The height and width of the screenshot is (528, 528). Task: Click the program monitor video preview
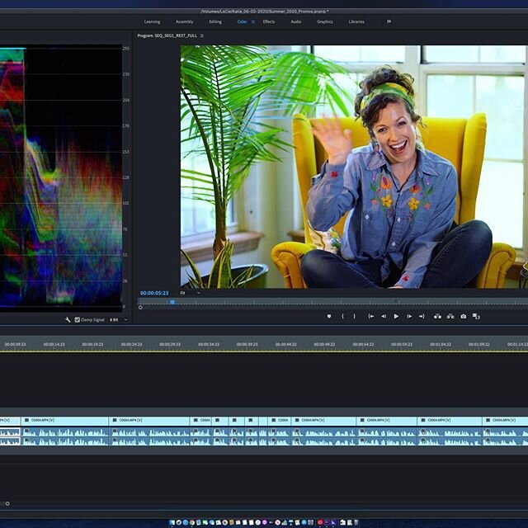click(x=354, y=167)
